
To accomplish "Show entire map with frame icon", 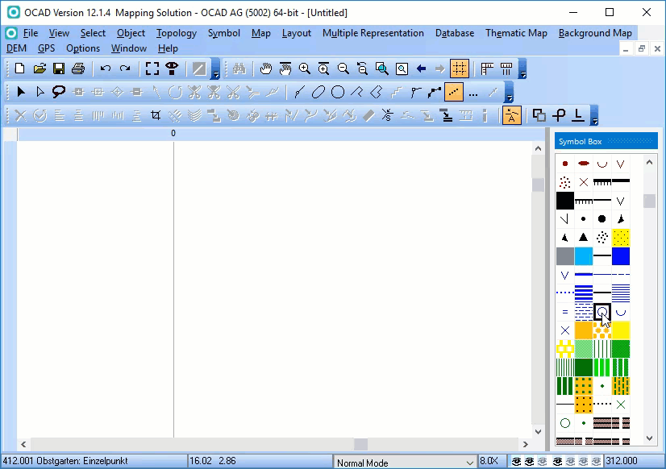I will [x=152, y=68].
